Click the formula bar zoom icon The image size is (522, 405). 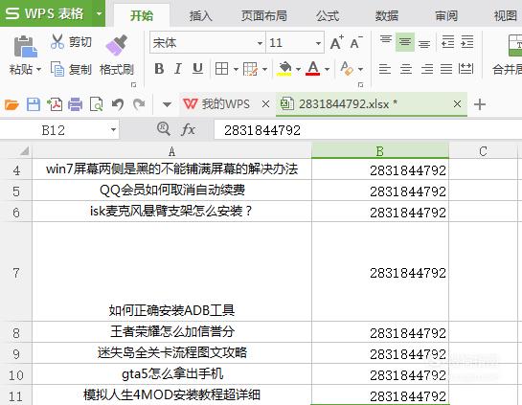pyautogui.click(x=164, y=129)
